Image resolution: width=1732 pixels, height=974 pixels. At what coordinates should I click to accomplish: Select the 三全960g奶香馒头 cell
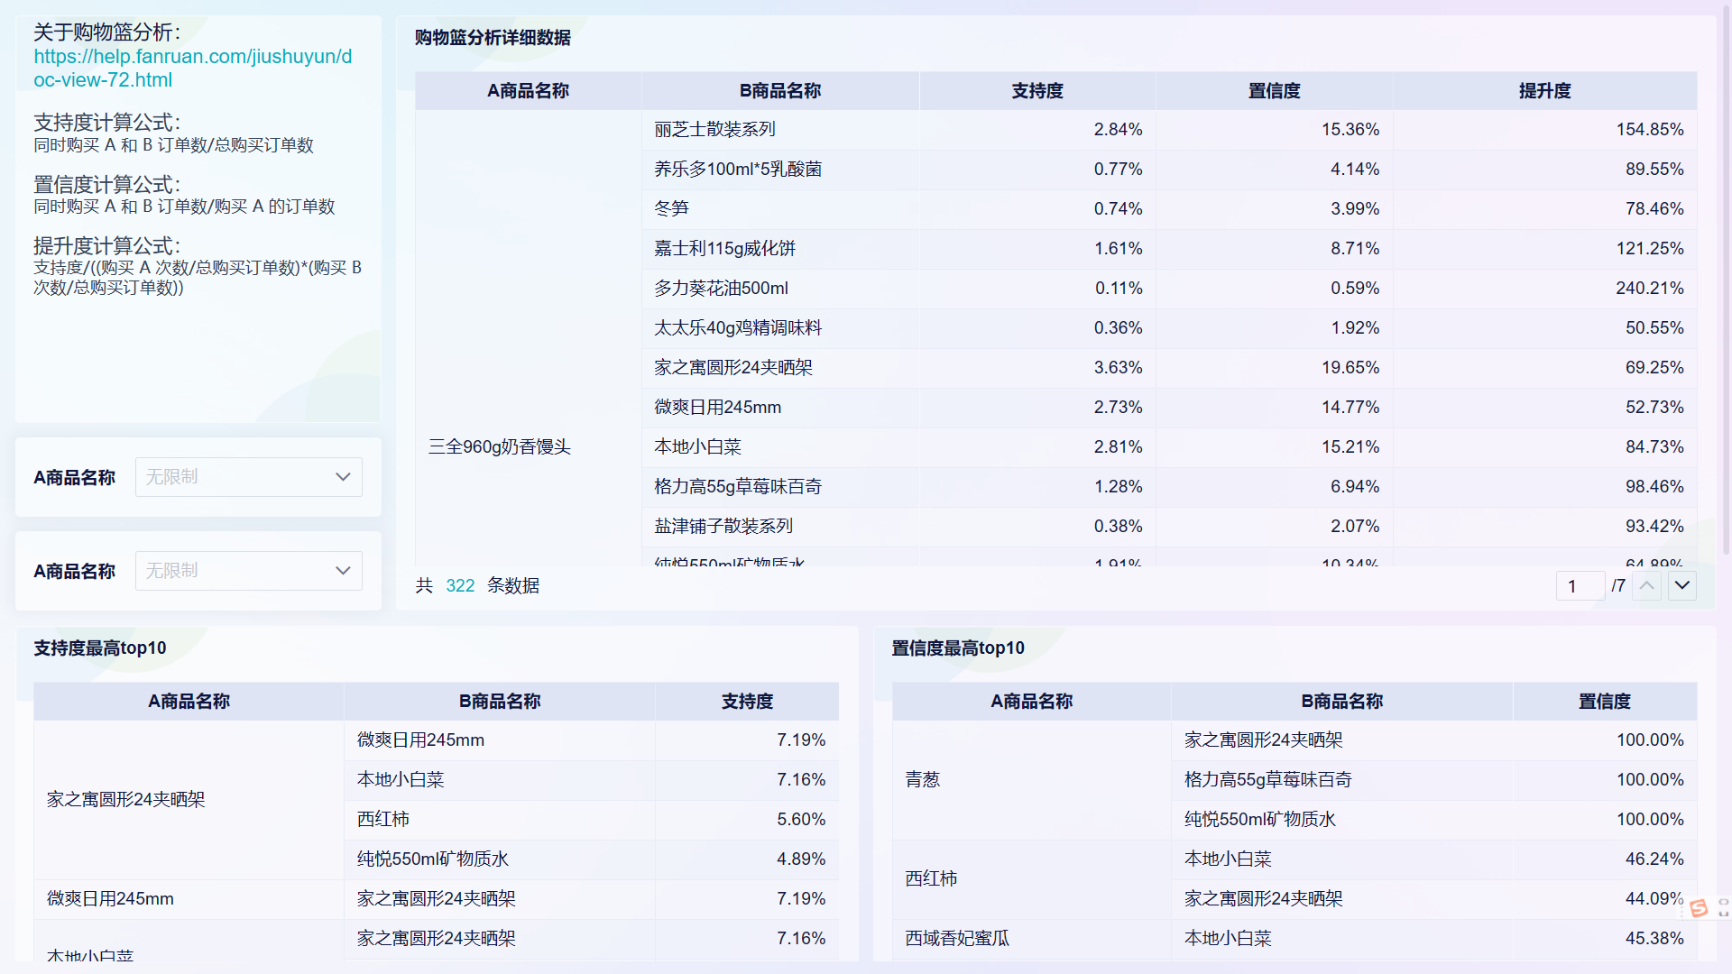click(x=499, y=446)
